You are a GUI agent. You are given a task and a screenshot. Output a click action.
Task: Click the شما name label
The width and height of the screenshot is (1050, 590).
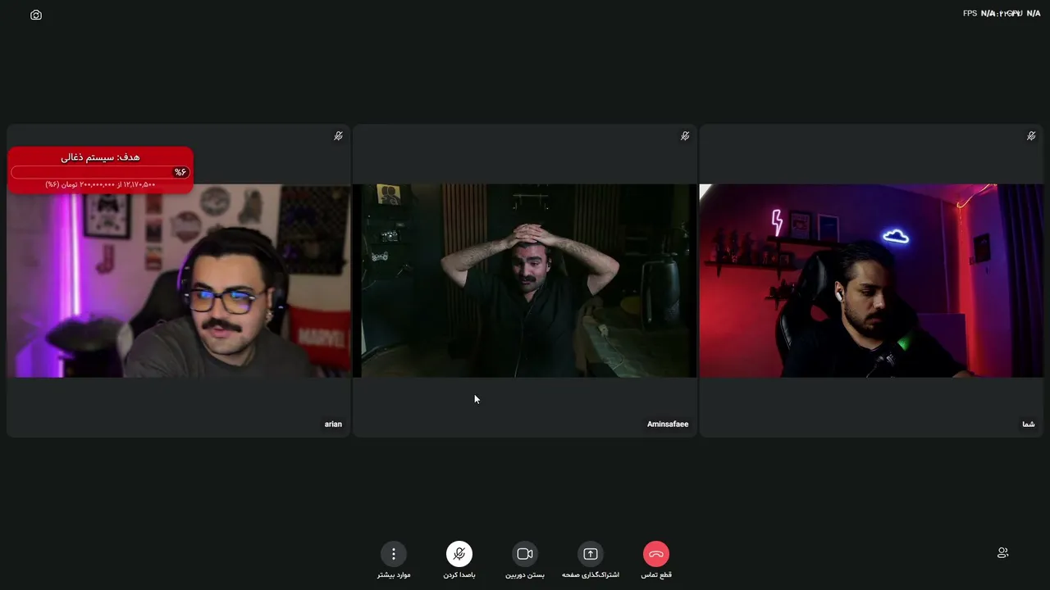point(1029,424)
